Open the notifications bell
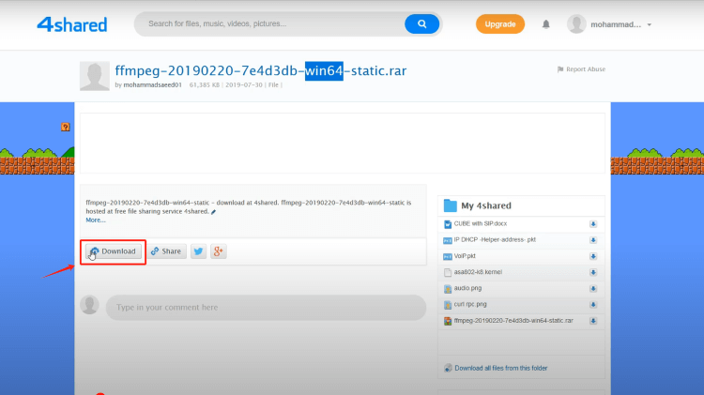This screenshot has height=395, width=704. tap(545, 24)
